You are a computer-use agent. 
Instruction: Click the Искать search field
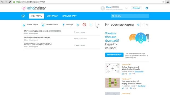(130, 16)
